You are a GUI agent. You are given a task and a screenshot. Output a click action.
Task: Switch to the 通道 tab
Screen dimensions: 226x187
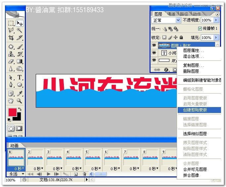pyautogui.click(x=171, y=14)
